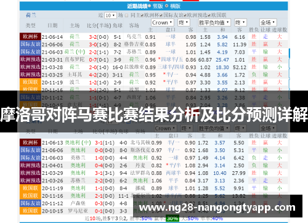
Task: Open the Crown dropdown in the lower Austria table
Action: [166, 129]
